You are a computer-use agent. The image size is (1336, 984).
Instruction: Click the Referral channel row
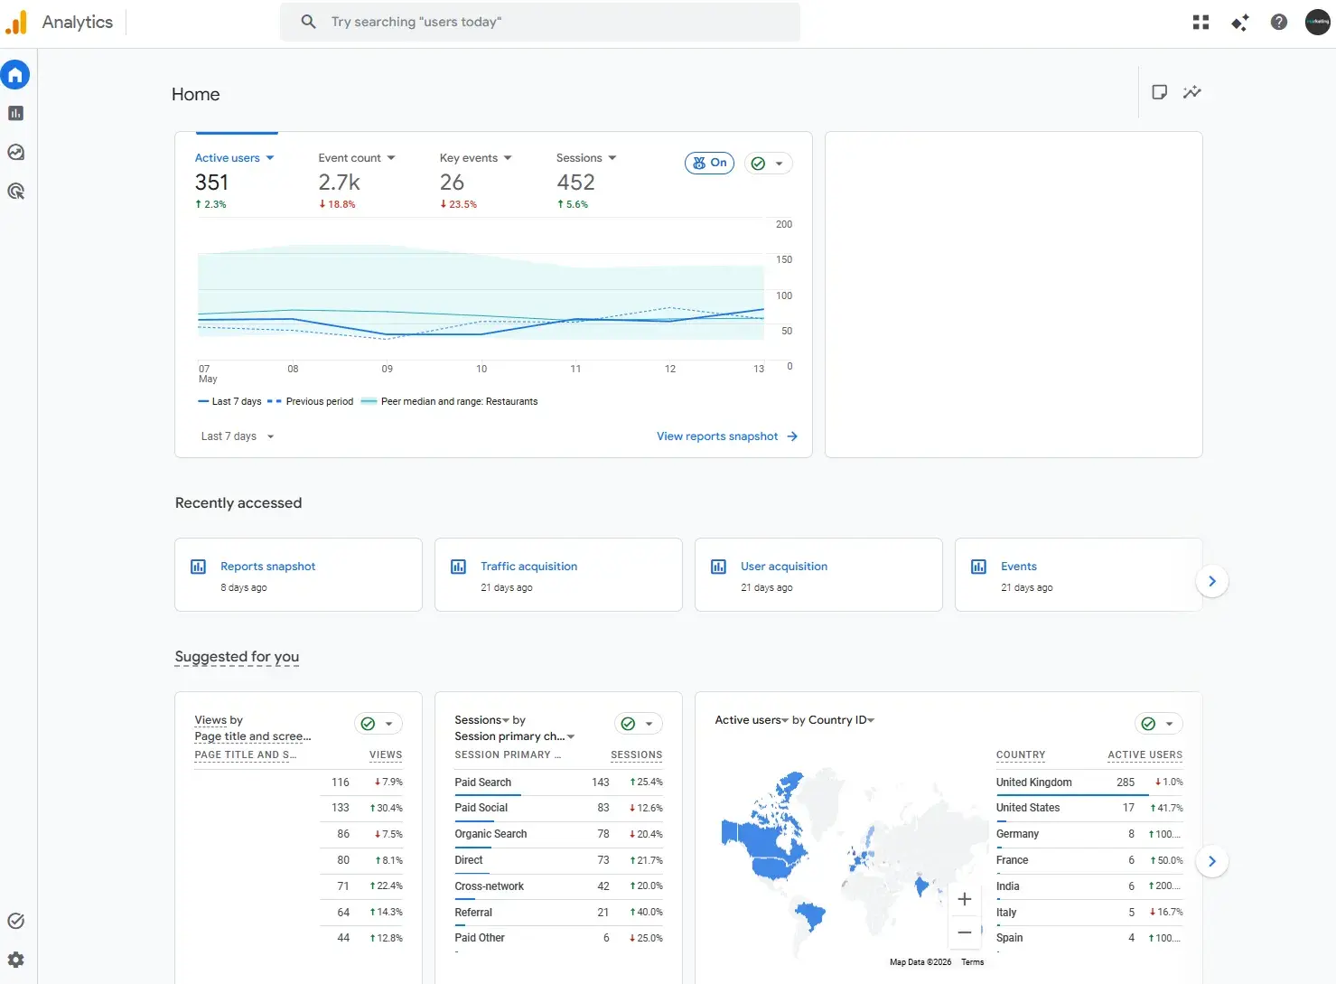[x=558, y=913]
